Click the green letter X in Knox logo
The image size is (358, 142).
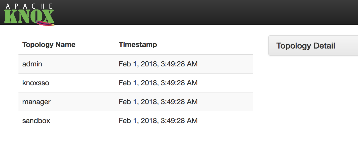(x=47, y=16)
